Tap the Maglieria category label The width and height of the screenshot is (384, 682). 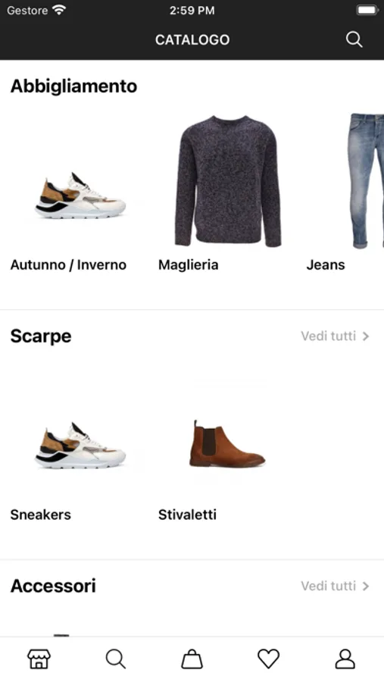pyautogui.click(x=189, y=265)
